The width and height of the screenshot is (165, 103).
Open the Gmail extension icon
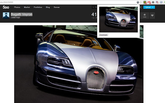pos(149,2)
